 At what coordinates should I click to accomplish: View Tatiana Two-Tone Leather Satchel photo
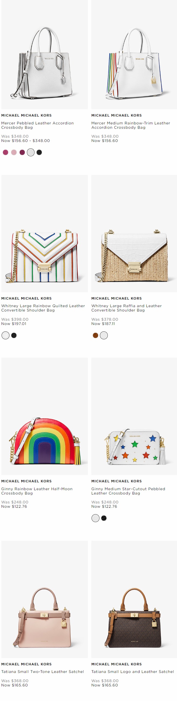click(44, 599)
